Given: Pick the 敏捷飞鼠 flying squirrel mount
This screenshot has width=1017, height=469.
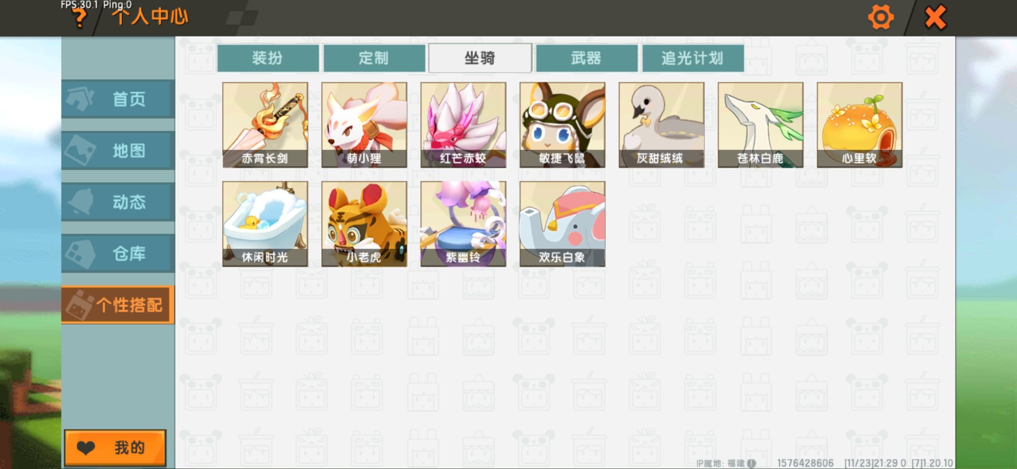Looking at the screenshot, I should coord(562,125).
